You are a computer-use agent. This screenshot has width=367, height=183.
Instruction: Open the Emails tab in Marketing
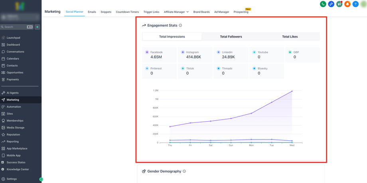(x=92, y=12)
